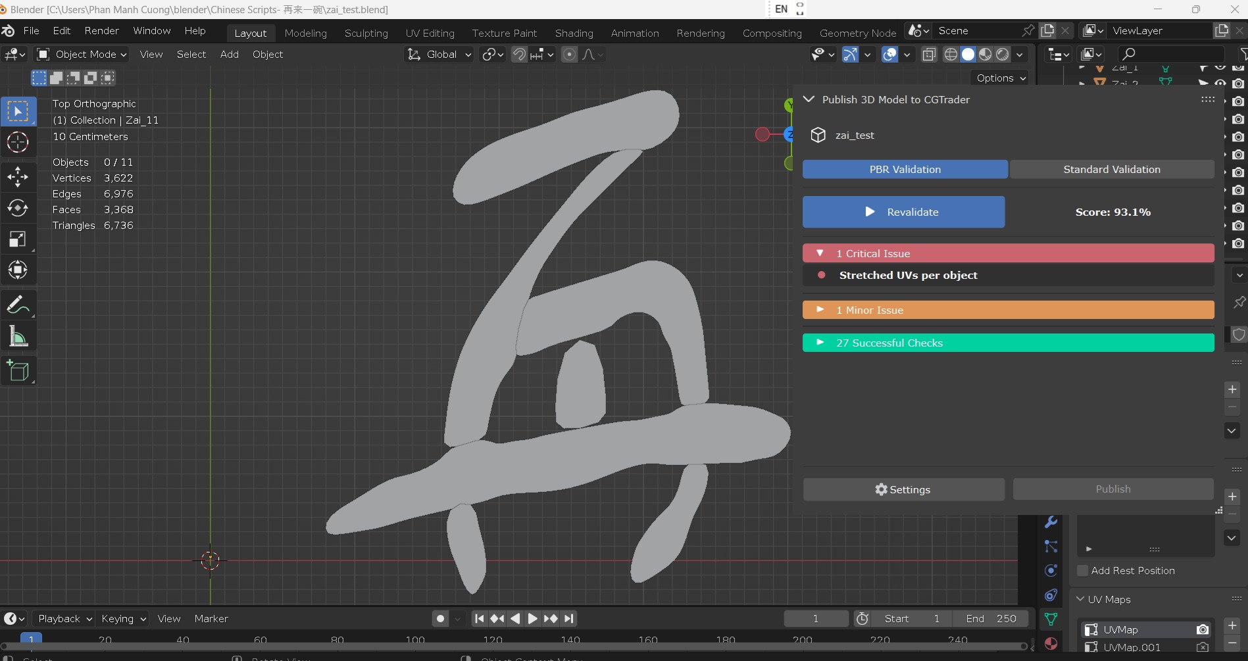Viewport: 1248px width, 661px height.
Task: Toggle snapping magnet
Action: point(519,55)
